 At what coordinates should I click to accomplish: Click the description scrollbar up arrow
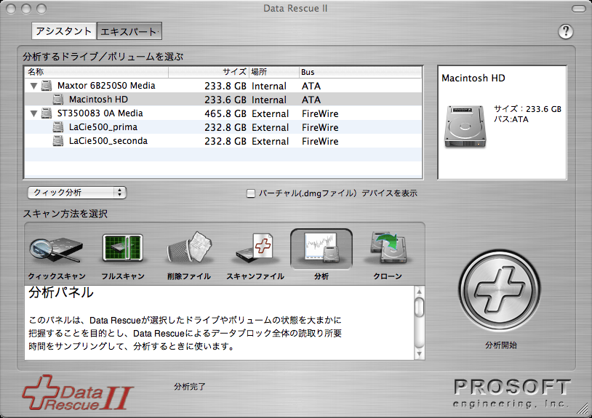[419, 292]
